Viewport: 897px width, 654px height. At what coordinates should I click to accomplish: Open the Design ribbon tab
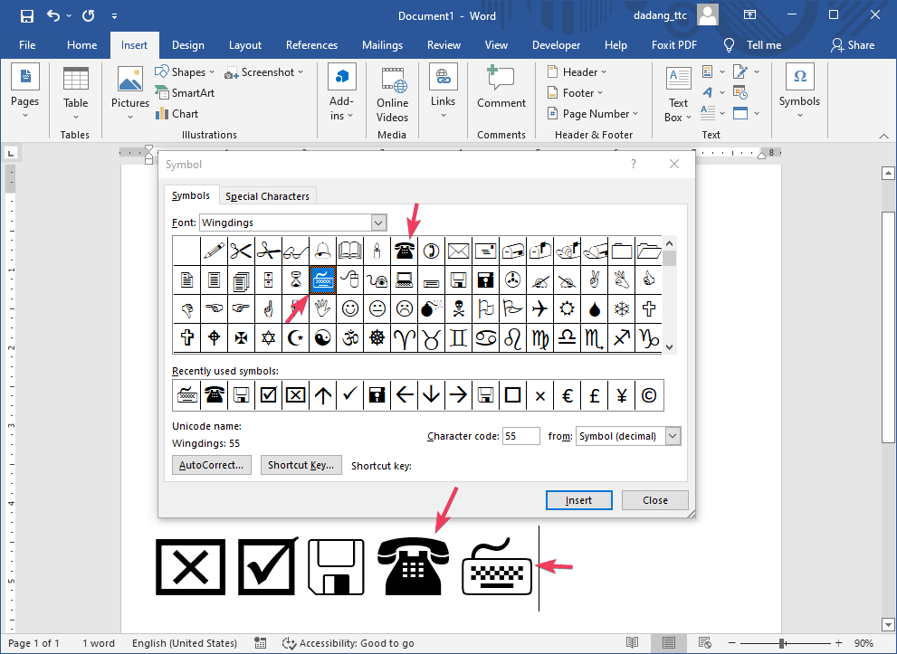pos(187,44)
